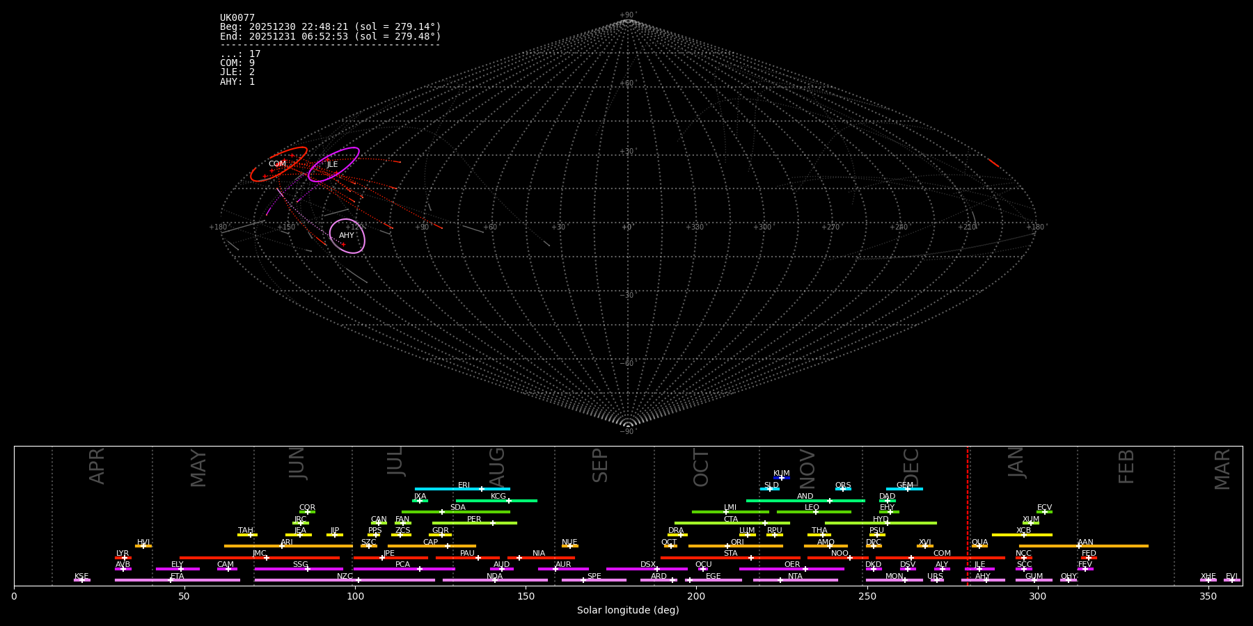Click the 'COM: 9' count entry
Image resolution: width=1253 pixels, height=626 pixels.
click(x=237, y=63)
